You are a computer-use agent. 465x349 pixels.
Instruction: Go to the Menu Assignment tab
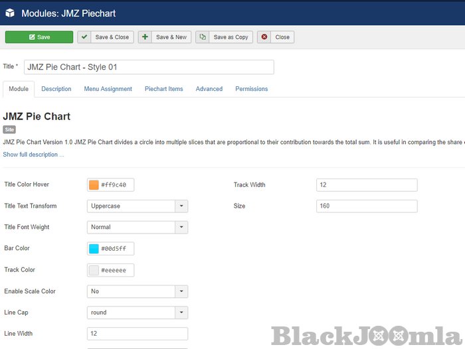pos(108,89)
